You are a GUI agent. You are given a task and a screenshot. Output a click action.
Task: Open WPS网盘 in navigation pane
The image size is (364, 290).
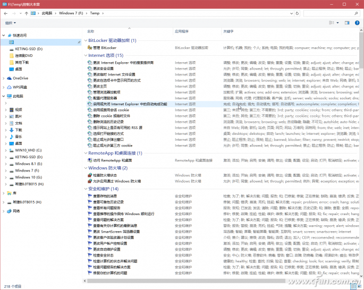[x=17, y=87]
